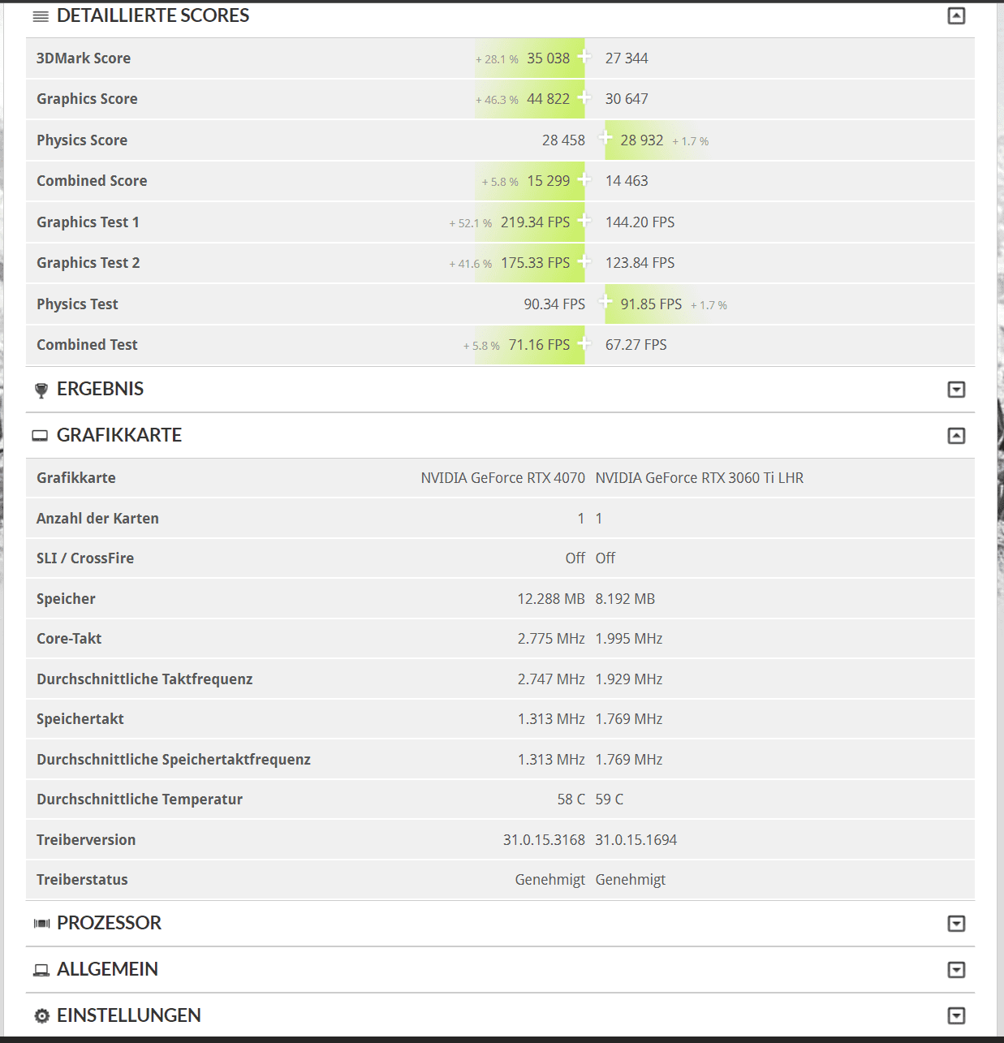
Task: Click the GRAFIKKARTE heading
Action: tap(119, 435)
